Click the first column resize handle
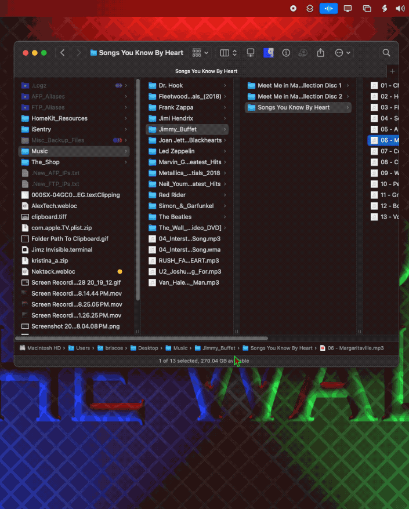 [137, 332]
